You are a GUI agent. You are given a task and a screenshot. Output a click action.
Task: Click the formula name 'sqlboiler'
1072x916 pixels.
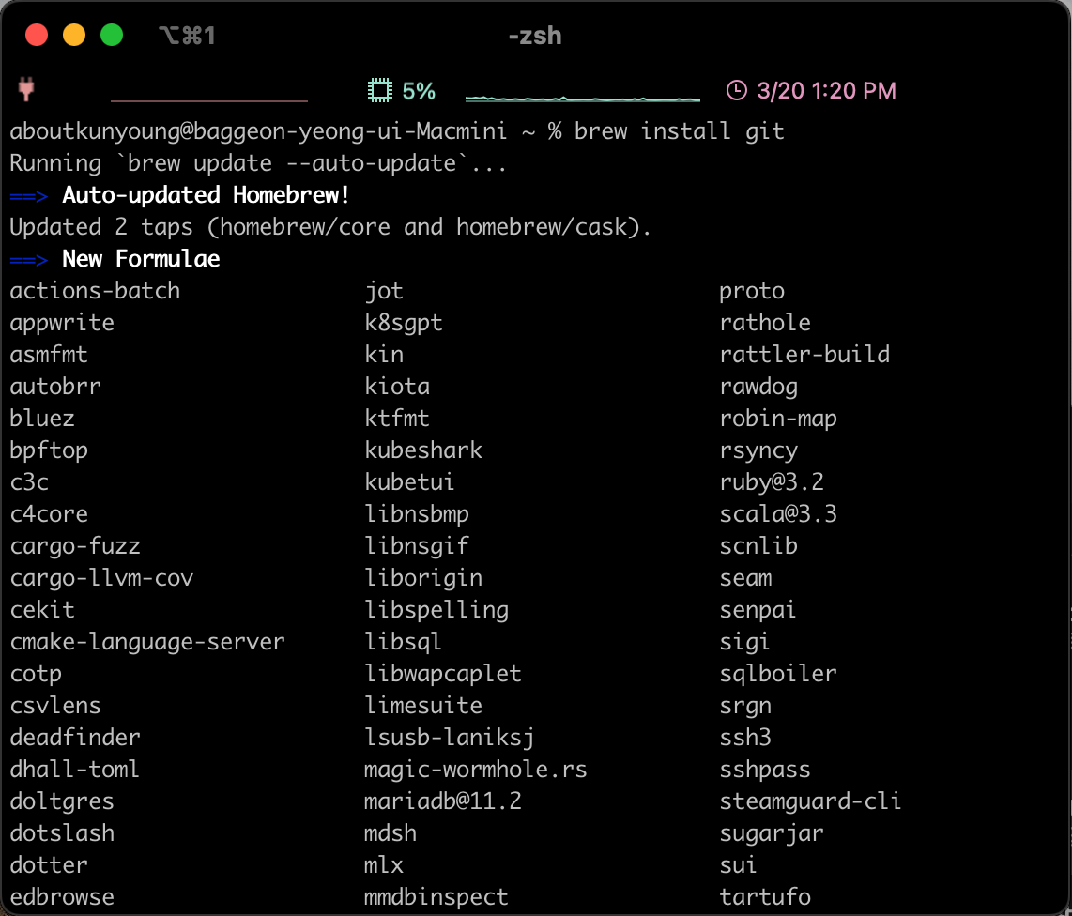point(779,674)
